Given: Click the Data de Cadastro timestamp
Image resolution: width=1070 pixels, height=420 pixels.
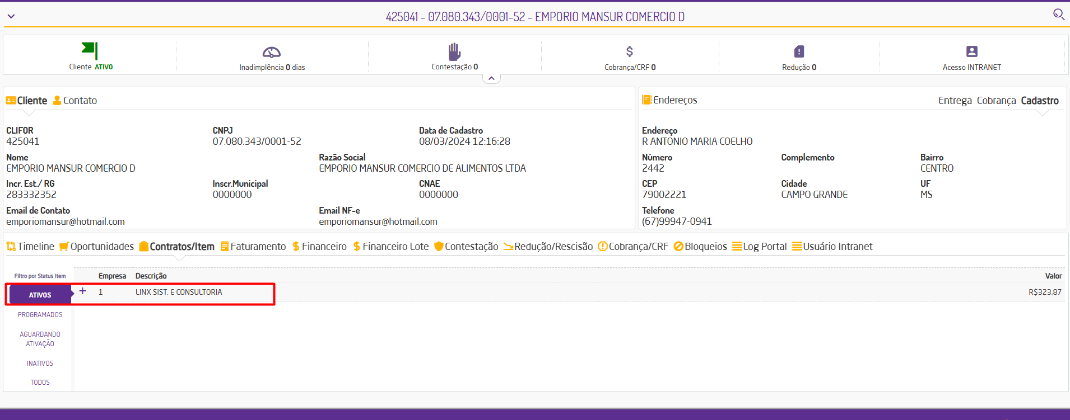Looking at the screenshot, I should [464, 141].
